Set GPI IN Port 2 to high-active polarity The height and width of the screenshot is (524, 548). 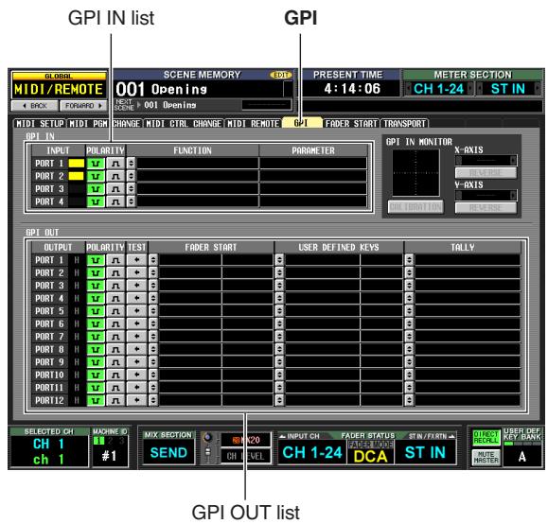click(x=115, y=176)
